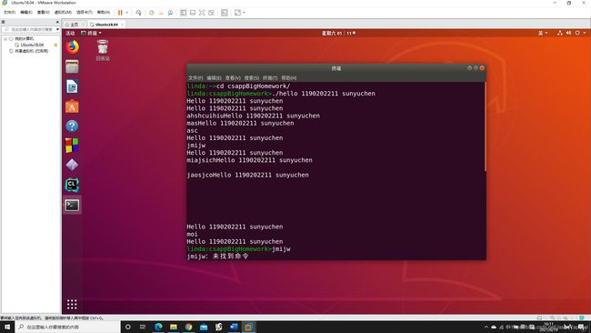591x333 pixels.
Task: Click the 回收站 trash desktop icon
Action: click(x=103, y=50)
